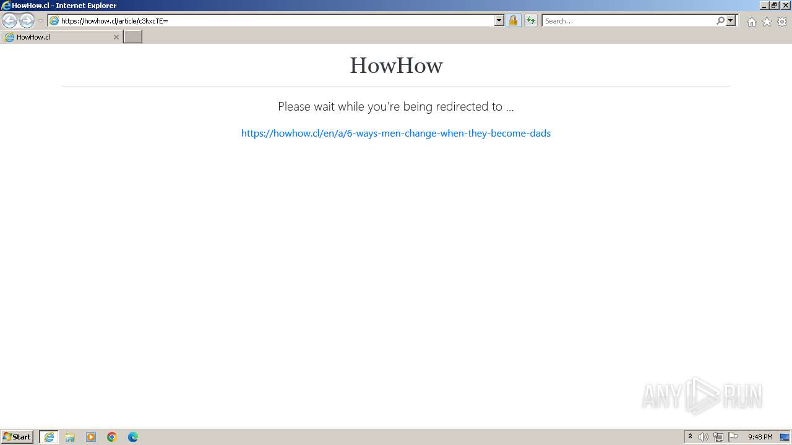
Task: Click the HowHow site title
Action: (x=396, y=66)
